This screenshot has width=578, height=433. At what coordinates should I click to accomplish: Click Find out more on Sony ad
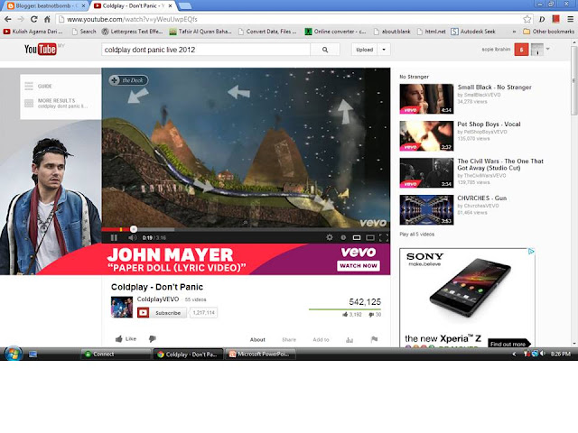508,344
